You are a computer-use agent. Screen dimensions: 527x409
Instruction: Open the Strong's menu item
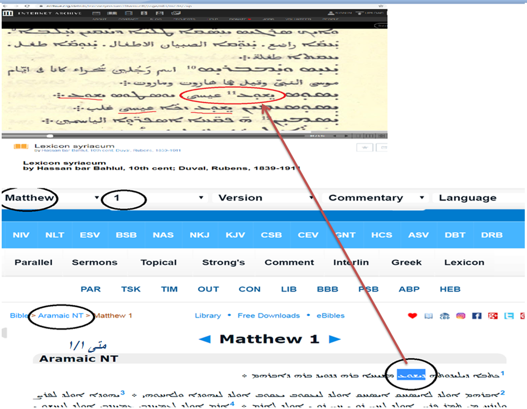tap(223, 263)
